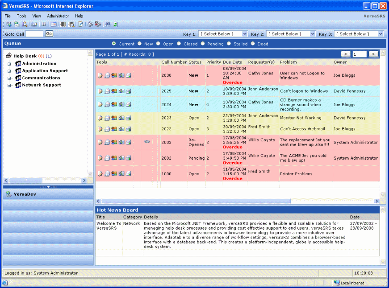Click the Go button next to Goto Call
This screenshot has height=288, width=389.
(x=49, y=34)
